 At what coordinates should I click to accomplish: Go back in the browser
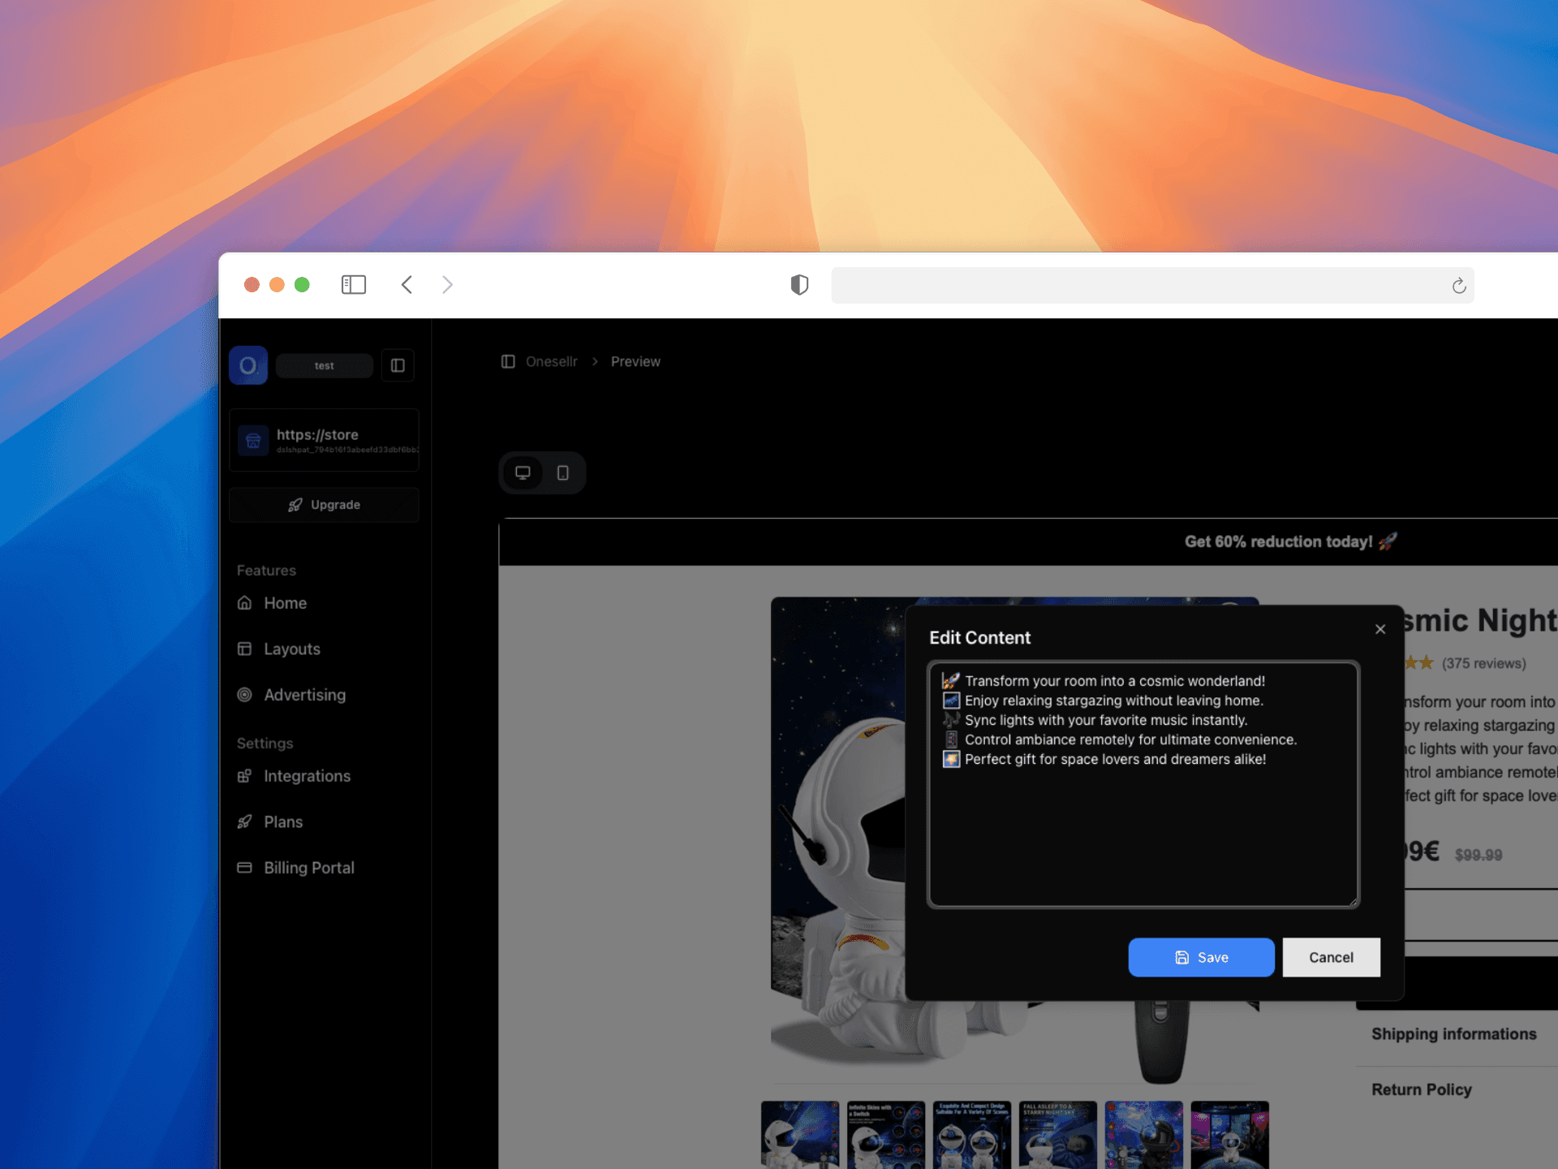click(407, 285)
